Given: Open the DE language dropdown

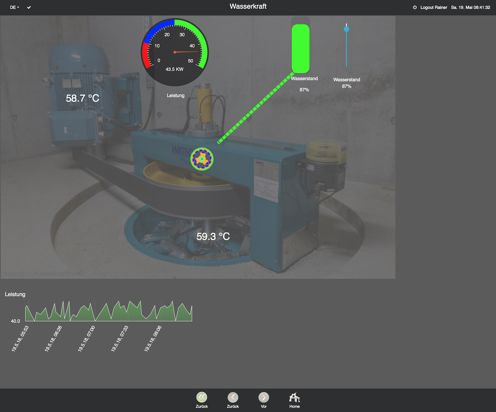Looking at the screenshot, I should (x=14, y=7).
